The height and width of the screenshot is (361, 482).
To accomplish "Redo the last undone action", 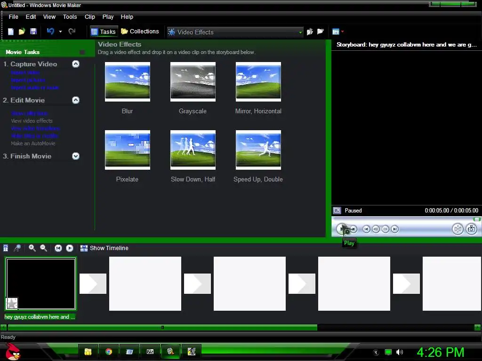I will pyautogui.click(x=72, y=31).
